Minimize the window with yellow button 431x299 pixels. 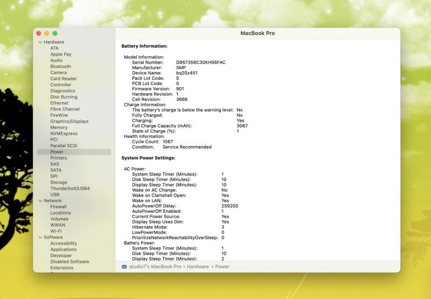coord(47,33)
